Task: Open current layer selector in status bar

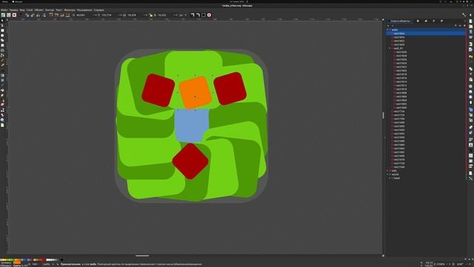Action: (48, 264)
